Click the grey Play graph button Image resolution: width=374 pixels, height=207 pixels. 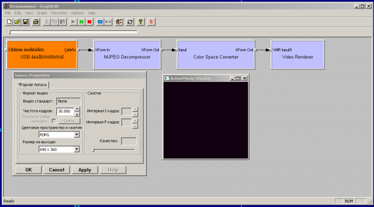point(73,22)
